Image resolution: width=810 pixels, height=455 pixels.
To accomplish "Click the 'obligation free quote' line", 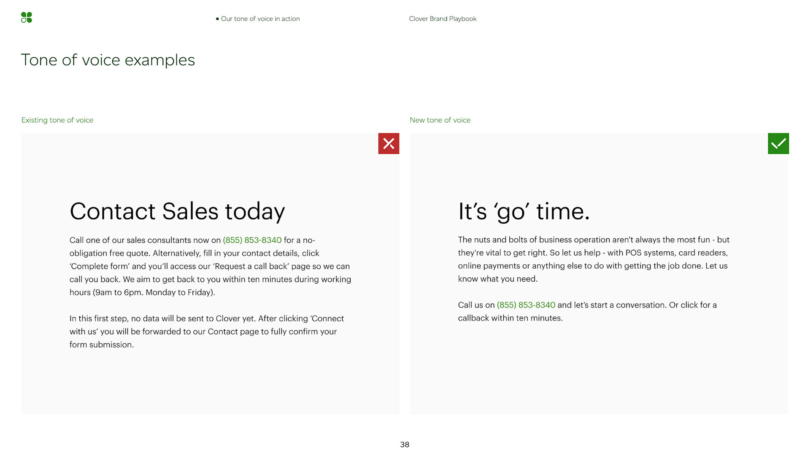I will [194, 253].
